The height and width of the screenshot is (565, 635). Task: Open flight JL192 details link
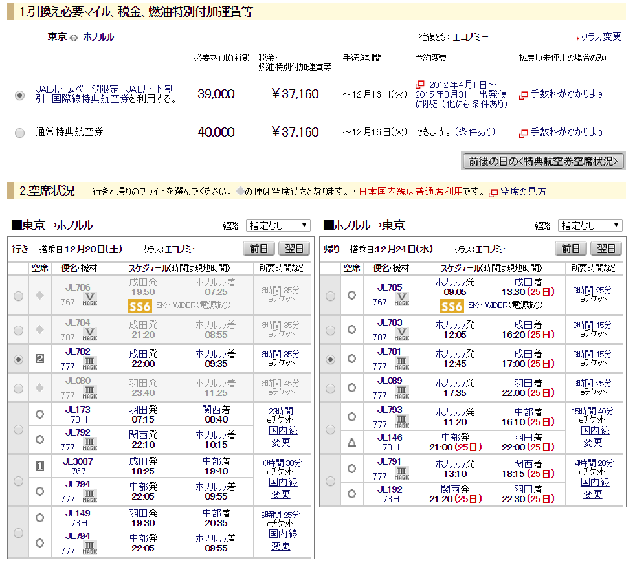tap(390, 489)
